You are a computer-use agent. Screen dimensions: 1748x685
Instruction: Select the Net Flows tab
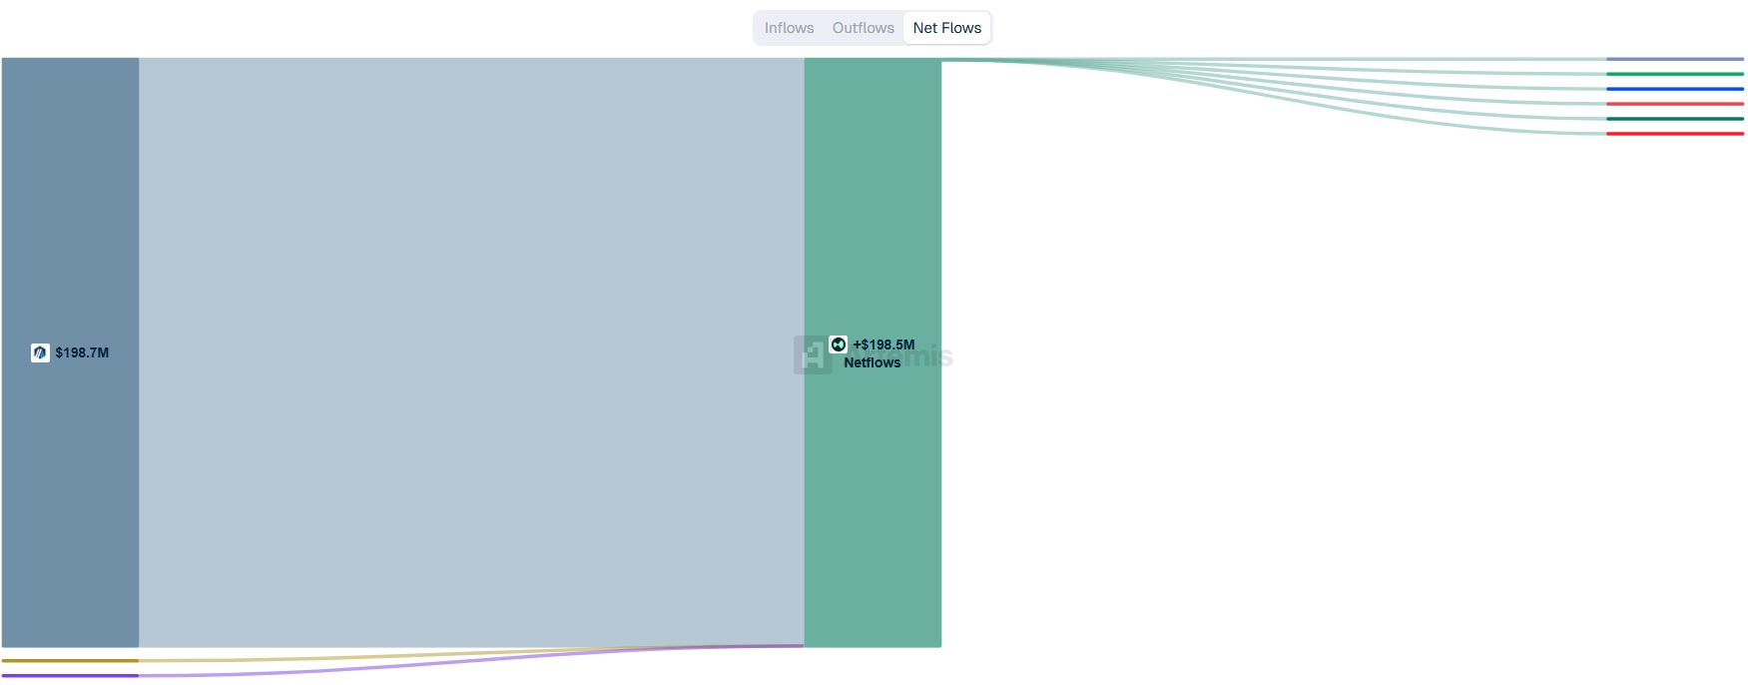point(946,28)
